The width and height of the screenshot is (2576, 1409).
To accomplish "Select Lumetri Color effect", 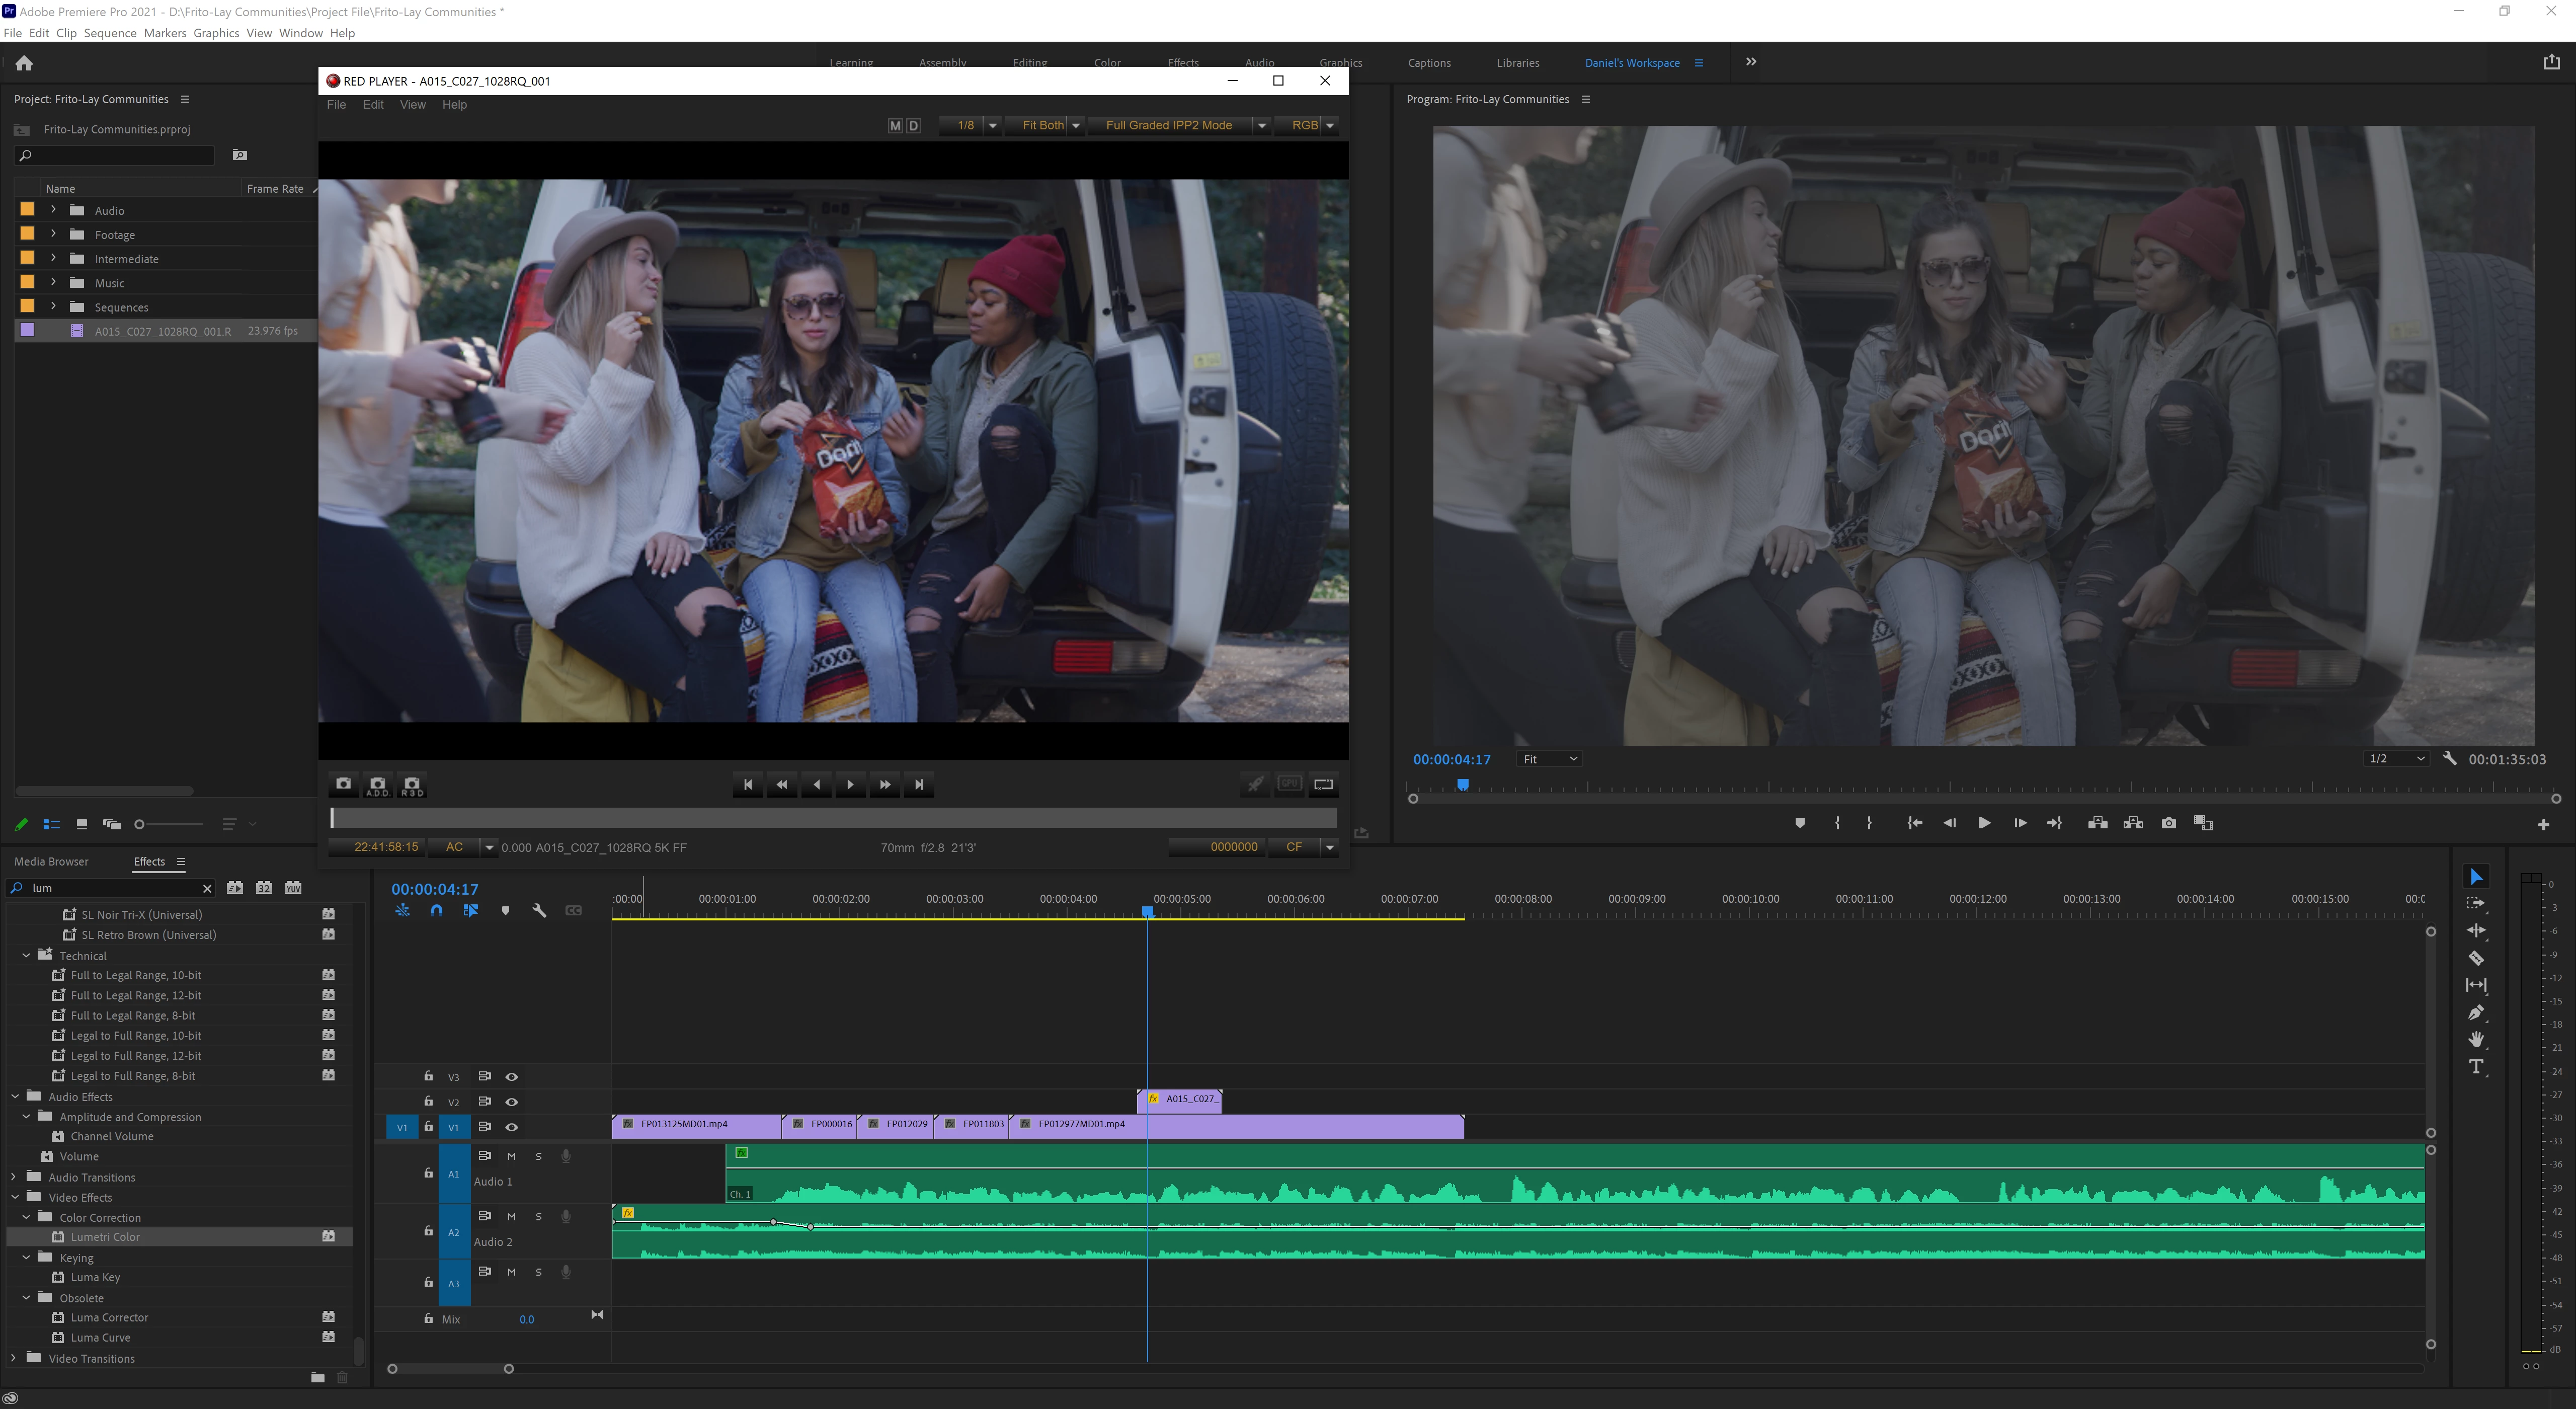I will (105, 1237).
